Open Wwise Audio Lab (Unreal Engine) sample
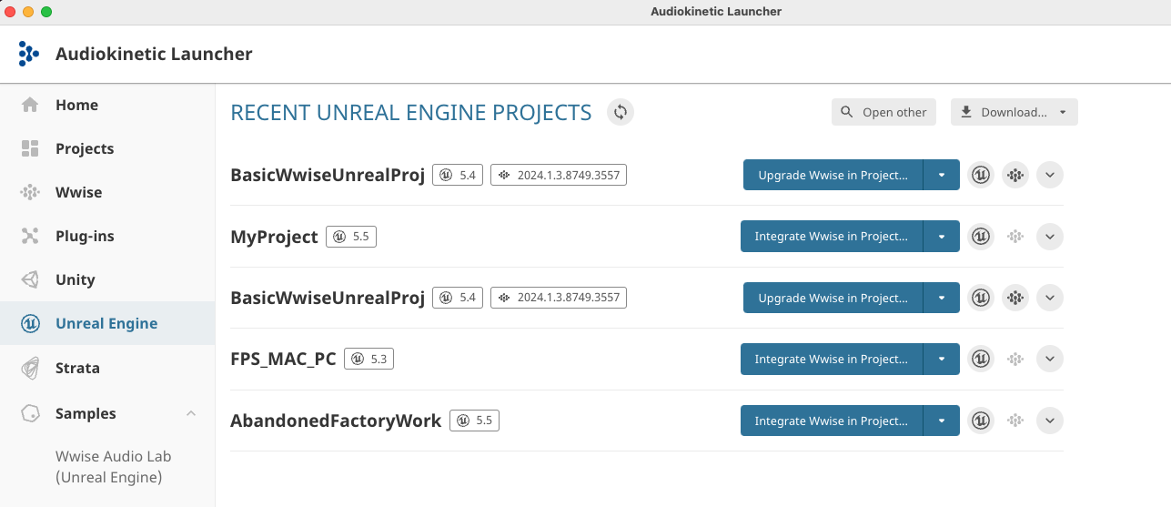The width and height of the screenshot is (1171, 507). click(113, 466)
